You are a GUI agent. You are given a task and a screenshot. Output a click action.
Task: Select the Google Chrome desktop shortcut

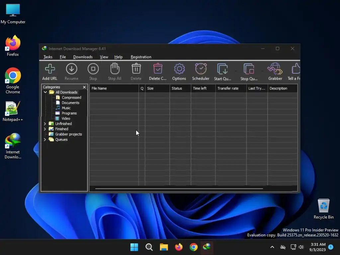[x=13, y=81]
